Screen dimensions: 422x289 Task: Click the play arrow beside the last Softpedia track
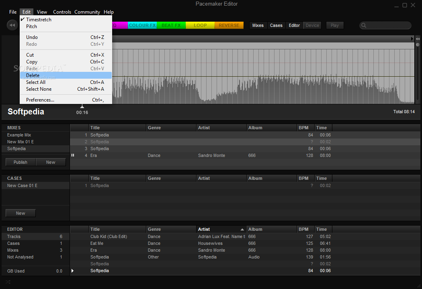pos(72,271)
